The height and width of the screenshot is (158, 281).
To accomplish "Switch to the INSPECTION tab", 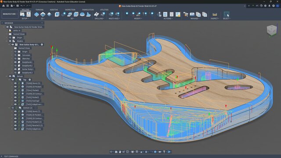I will [70, 10].
